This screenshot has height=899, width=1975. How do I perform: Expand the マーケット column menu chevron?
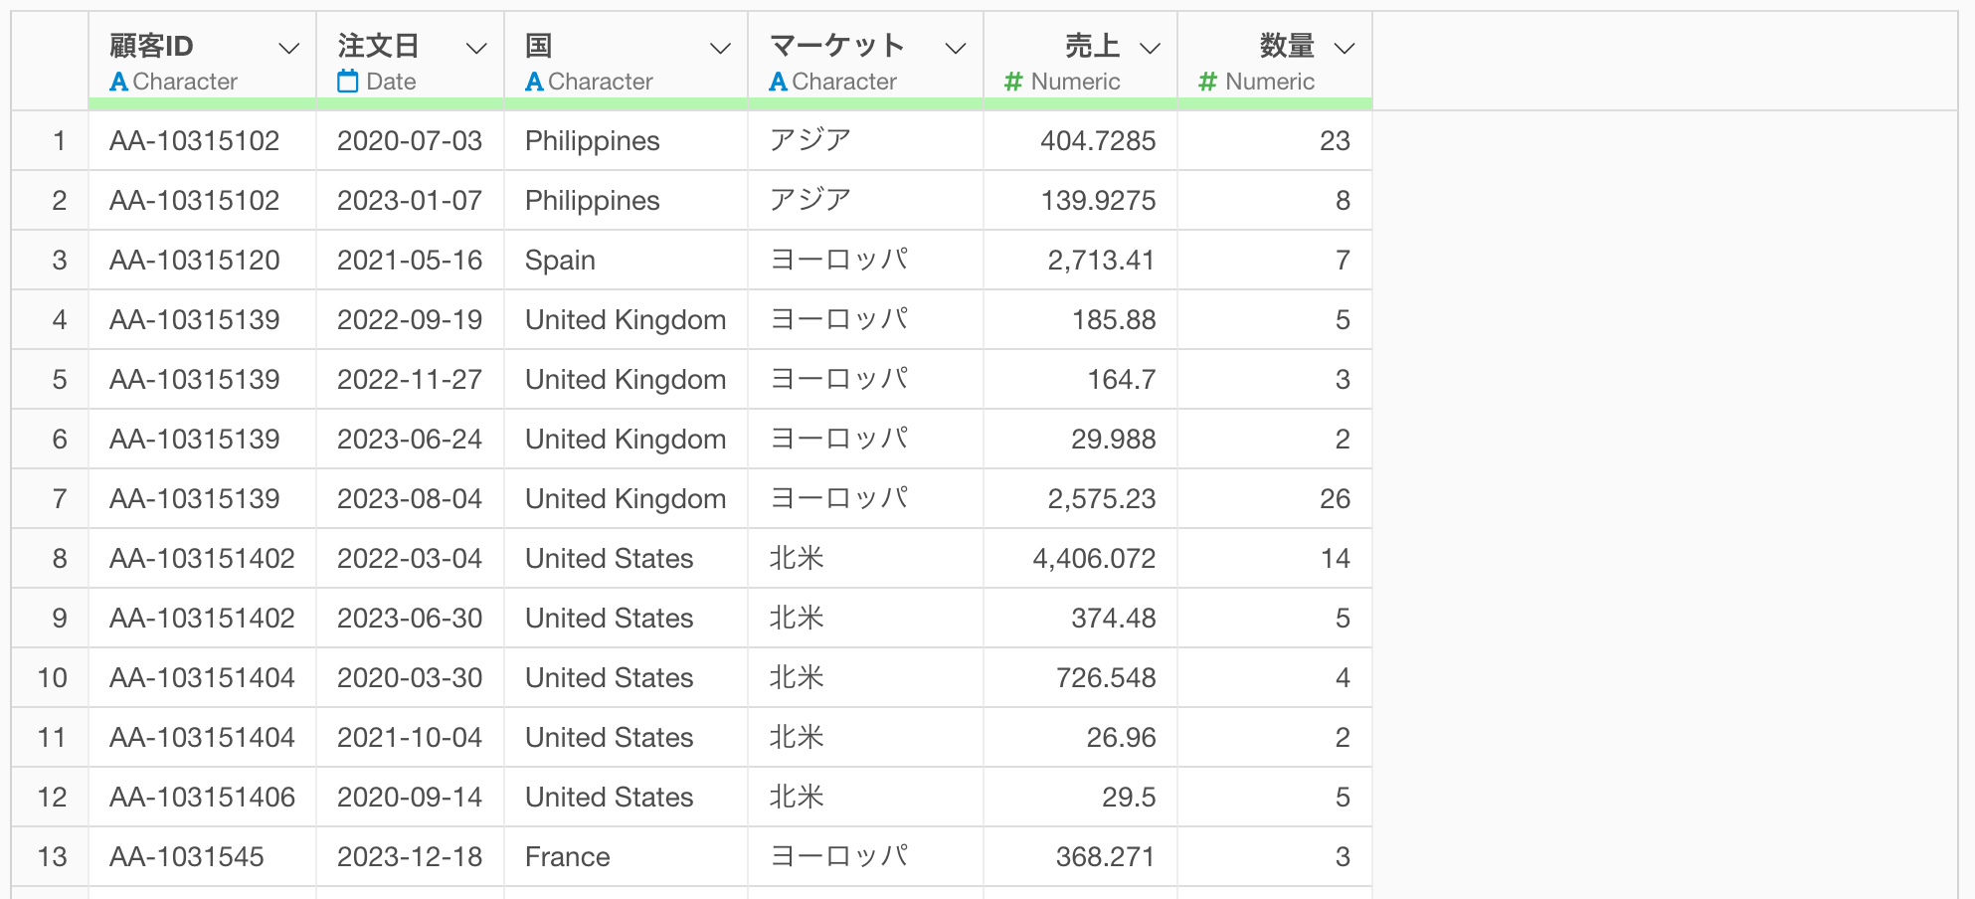tap(956, 48)
